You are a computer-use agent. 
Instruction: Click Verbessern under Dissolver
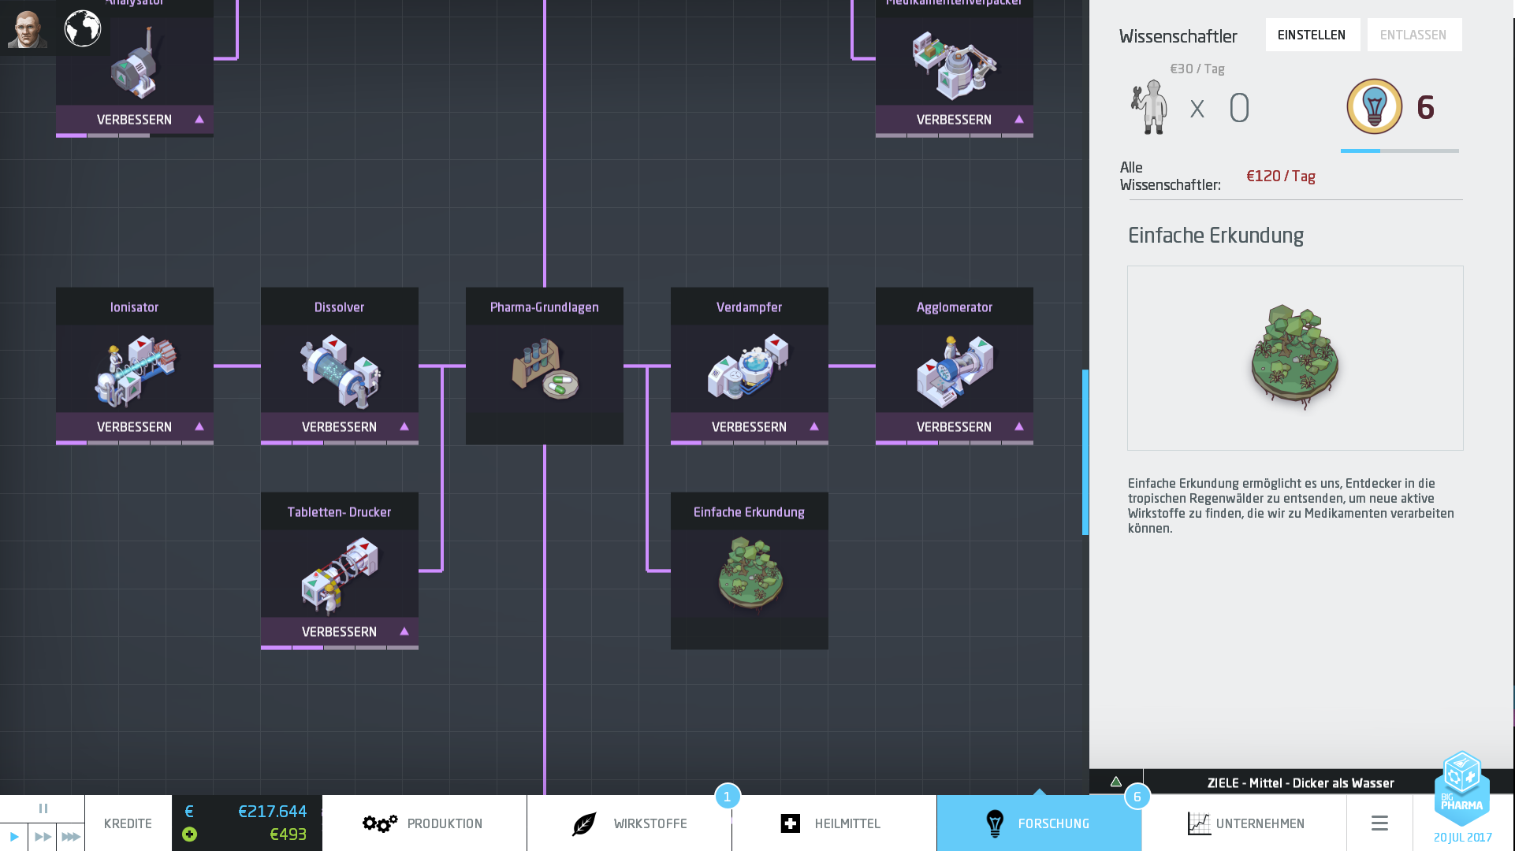(339, 427)
